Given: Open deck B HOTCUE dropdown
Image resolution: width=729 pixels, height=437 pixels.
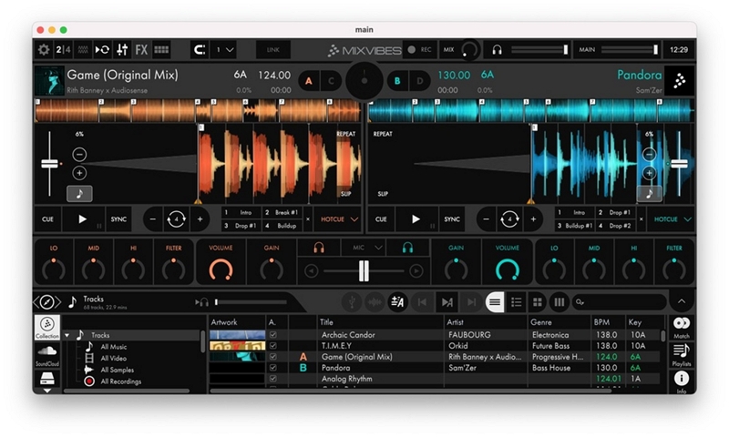Looking at the screenshot, I should [x=673, y=219].
